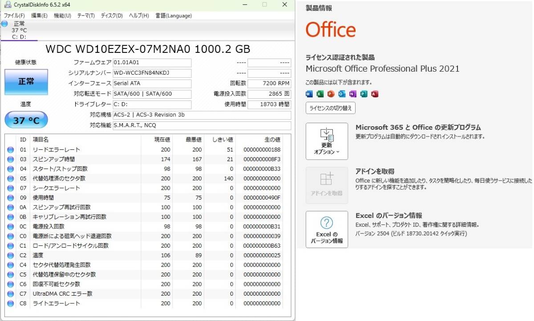This screenshot has width=534, height=321.
Task: Open the 言語(Language) menu
Action: point(174,16)
